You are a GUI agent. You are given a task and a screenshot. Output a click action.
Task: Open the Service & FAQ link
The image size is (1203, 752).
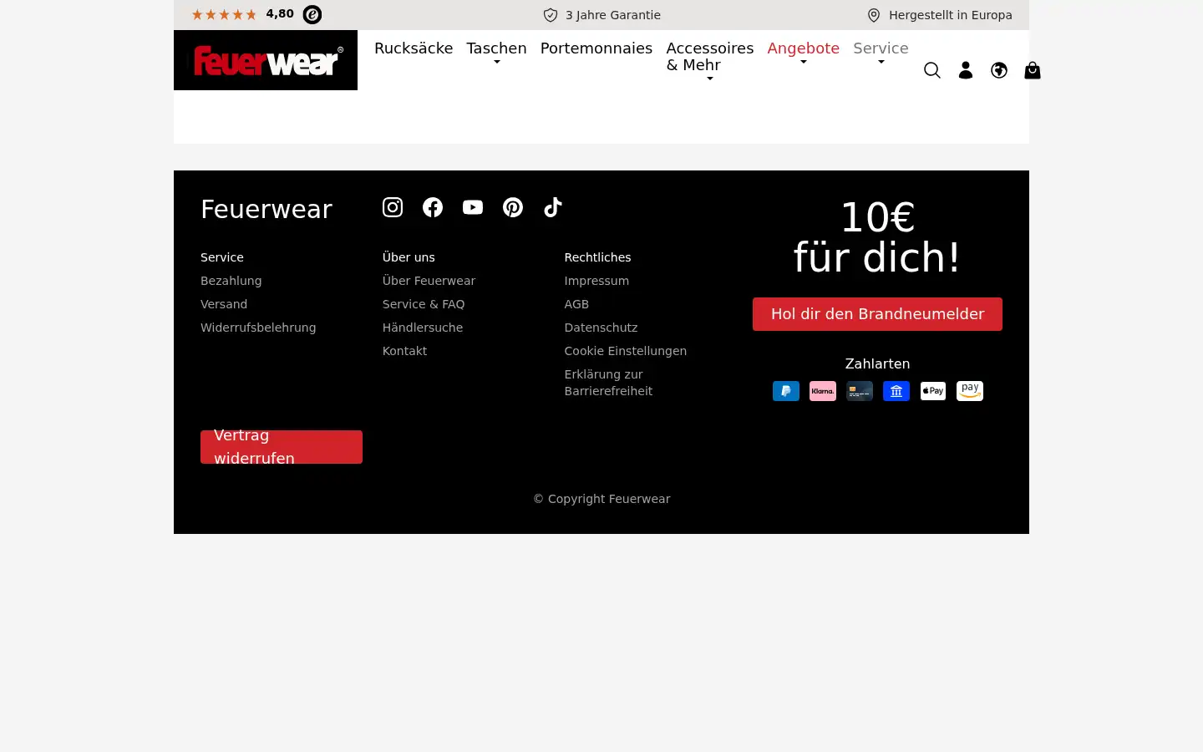coord(424,304)
